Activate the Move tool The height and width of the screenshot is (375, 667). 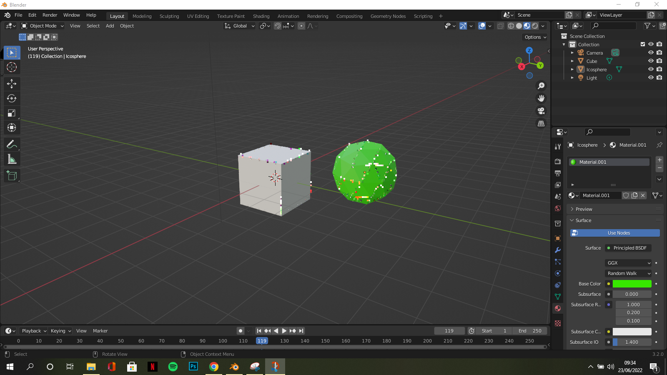[12, 84]
